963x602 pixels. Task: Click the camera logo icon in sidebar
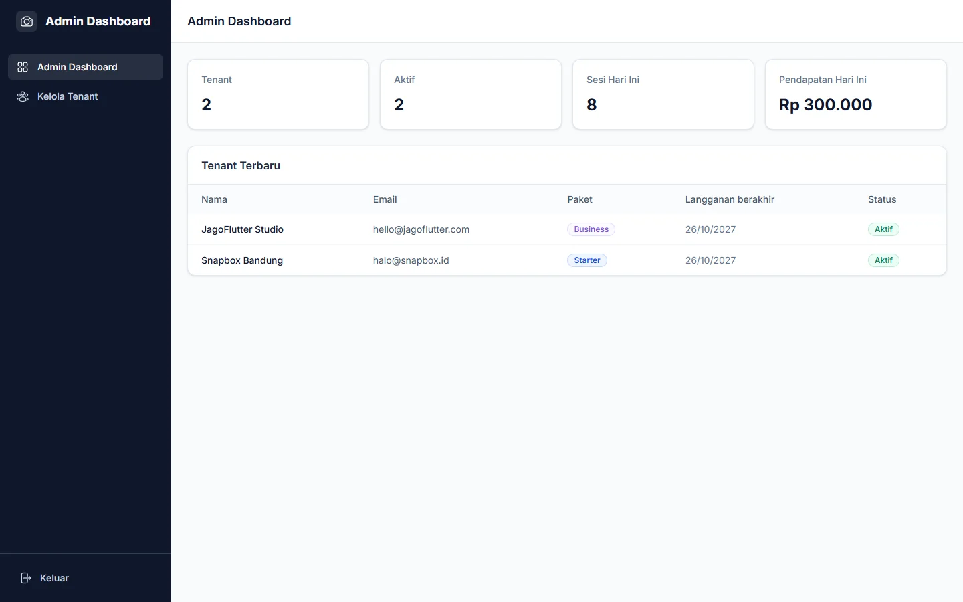tap(27, 21)
